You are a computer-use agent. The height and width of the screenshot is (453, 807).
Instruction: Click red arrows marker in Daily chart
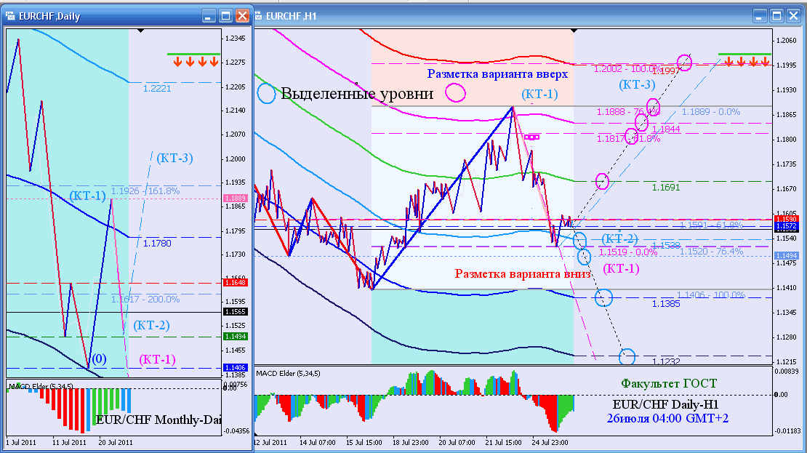click(x=196, y=63)
